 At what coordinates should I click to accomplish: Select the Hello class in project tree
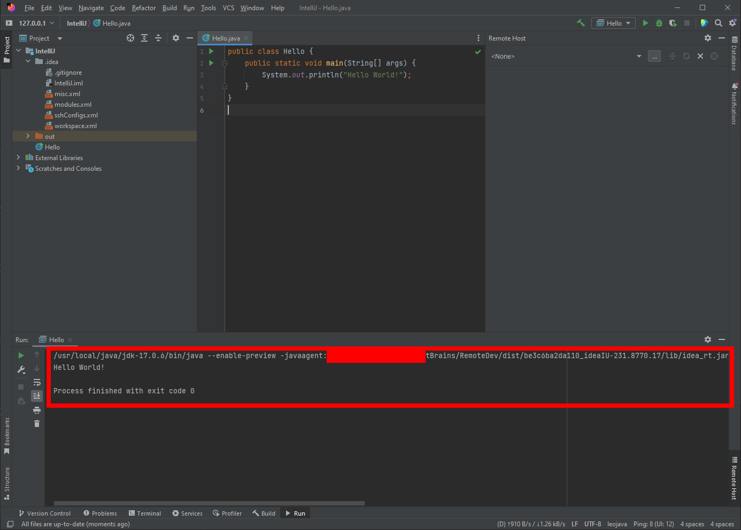coord(52,147)
